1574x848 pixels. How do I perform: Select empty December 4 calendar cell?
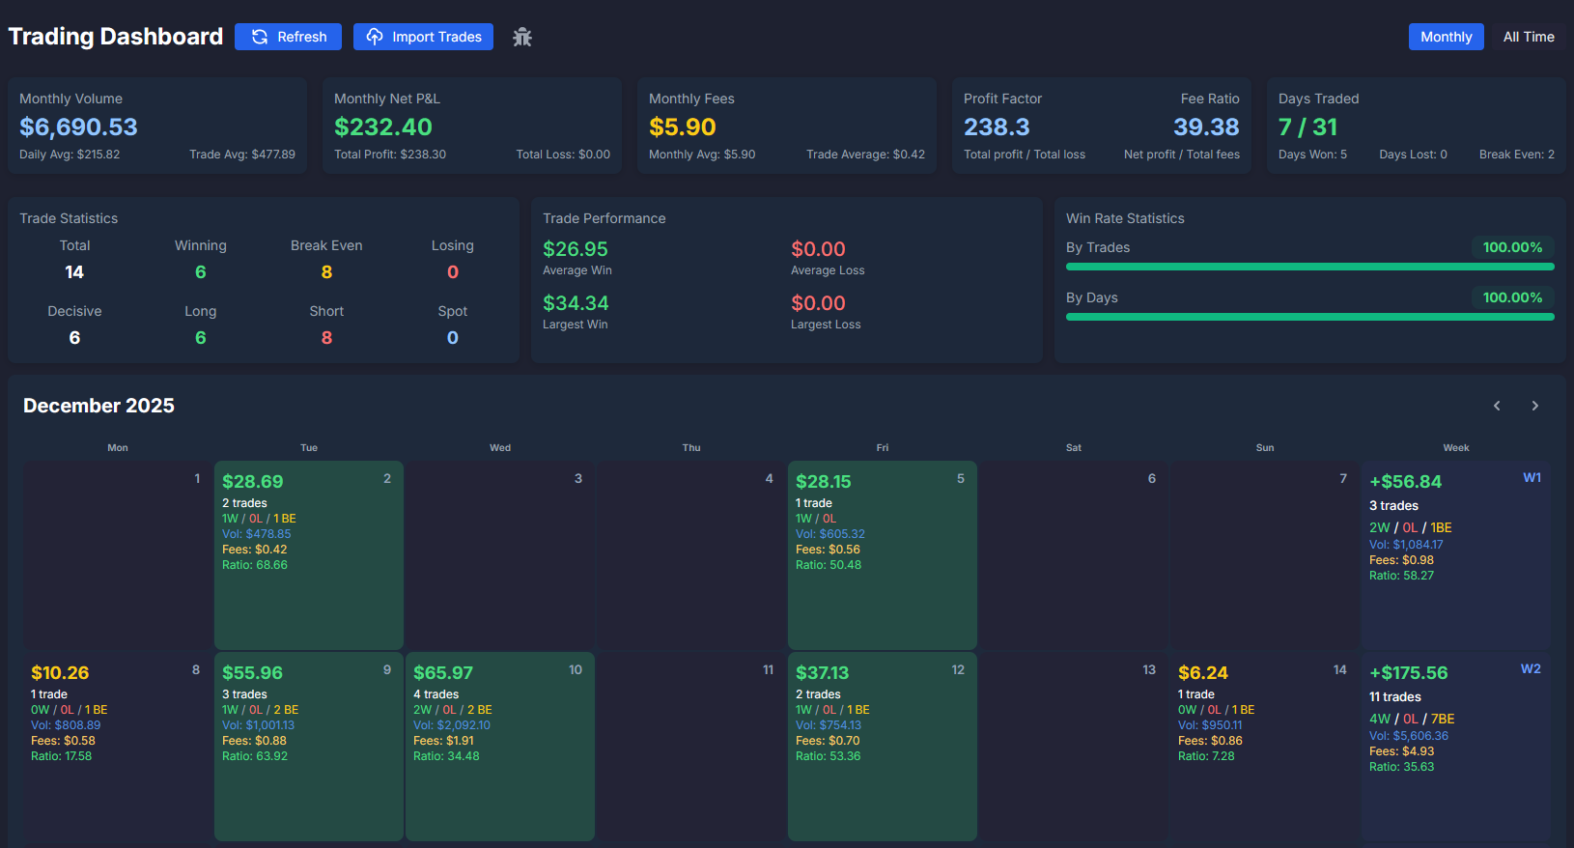pyautogui.click(x=691, y=555)
